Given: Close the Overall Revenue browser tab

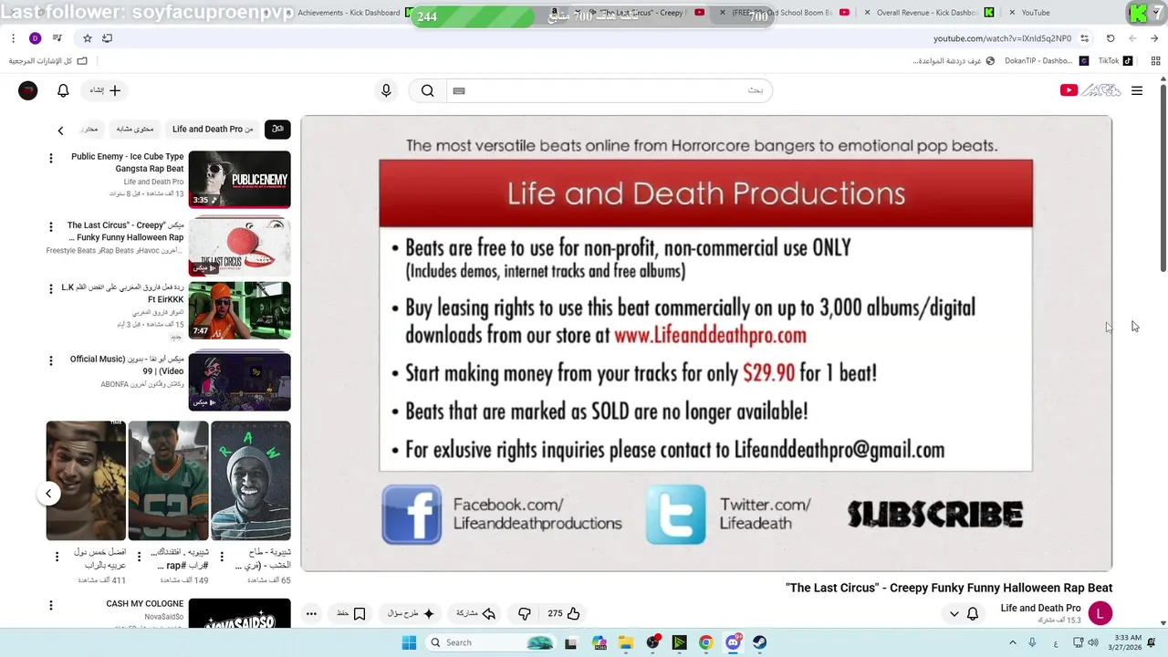Looking at the screenshot, I should point(868,13).
